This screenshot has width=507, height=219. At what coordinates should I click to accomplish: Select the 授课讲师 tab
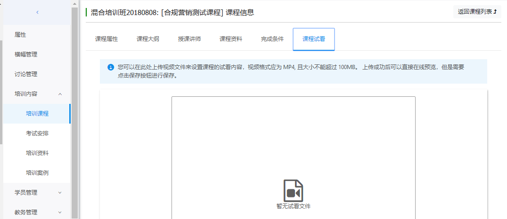coord(189,39)
